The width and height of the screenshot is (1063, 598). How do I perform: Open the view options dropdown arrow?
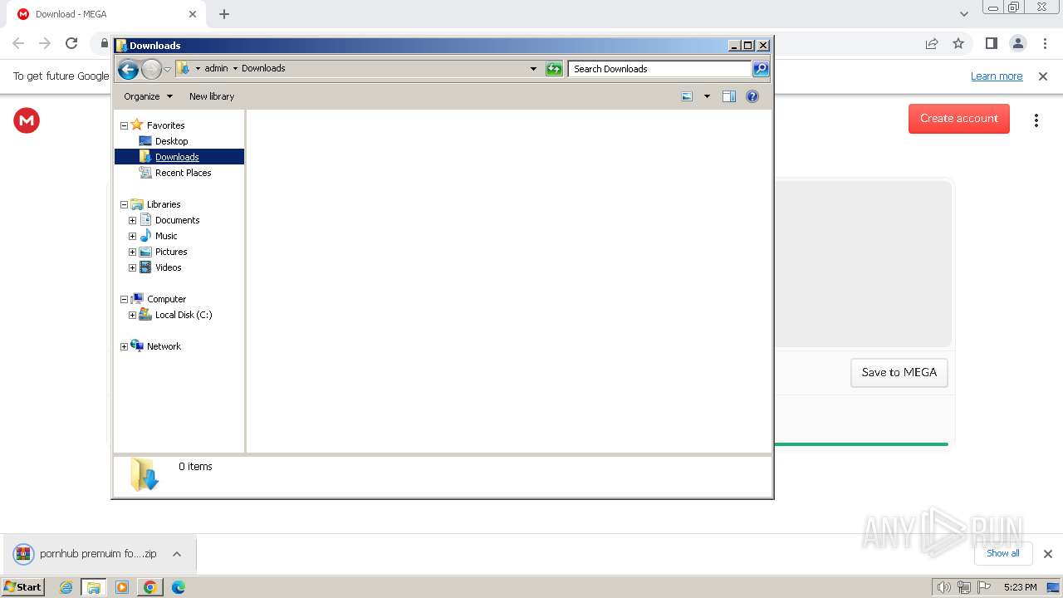coord(707,96)
